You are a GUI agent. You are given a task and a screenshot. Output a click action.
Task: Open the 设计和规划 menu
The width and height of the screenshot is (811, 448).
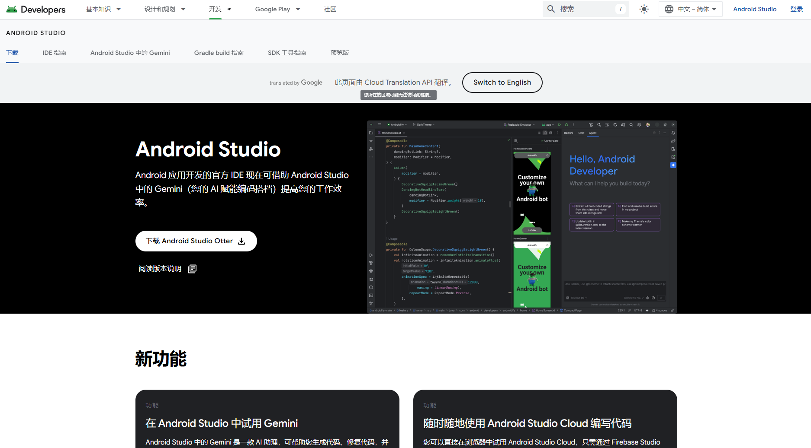(x=160, y=9)
